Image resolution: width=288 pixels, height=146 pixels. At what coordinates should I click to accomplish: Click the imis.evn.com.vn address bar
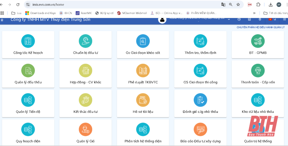point(108,5)
